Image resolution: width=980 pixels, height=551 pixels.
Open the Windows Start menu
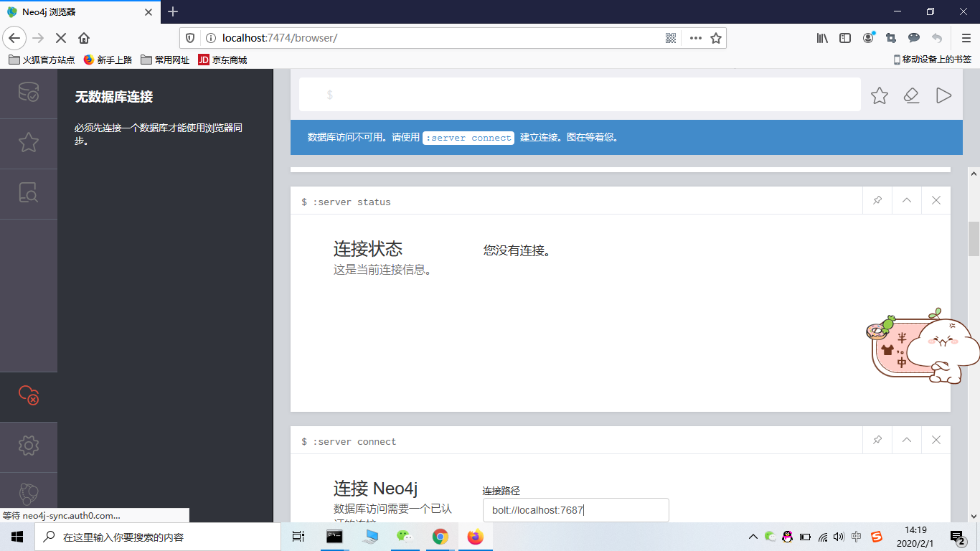(x=17, y=537)
